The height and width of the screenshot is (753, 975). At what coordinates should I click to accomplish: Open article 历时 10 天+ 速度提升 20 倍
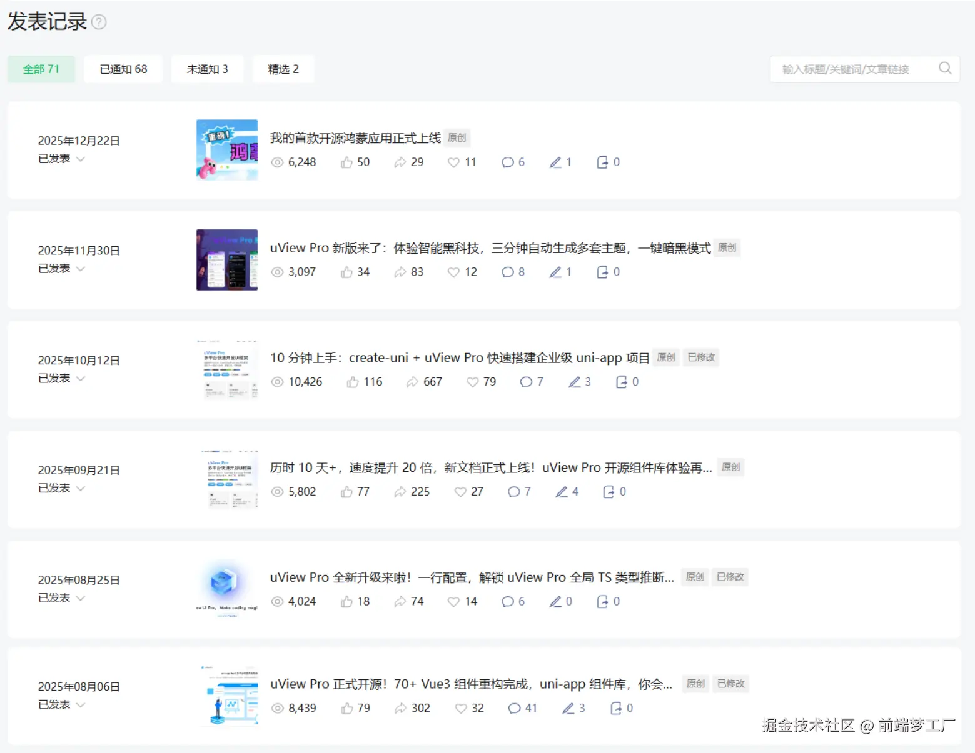pos(491,468)
